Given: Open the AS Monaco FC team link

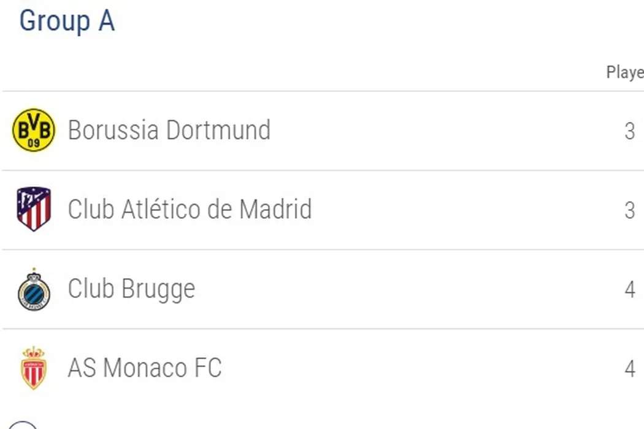Looking at the screenshot, I should (145, 368).
